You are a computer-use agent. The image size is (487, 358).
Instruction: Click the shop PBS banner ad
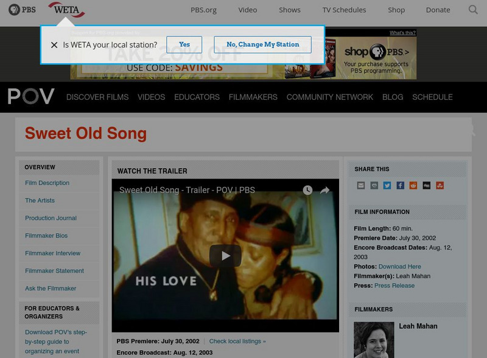pos(376,58)
